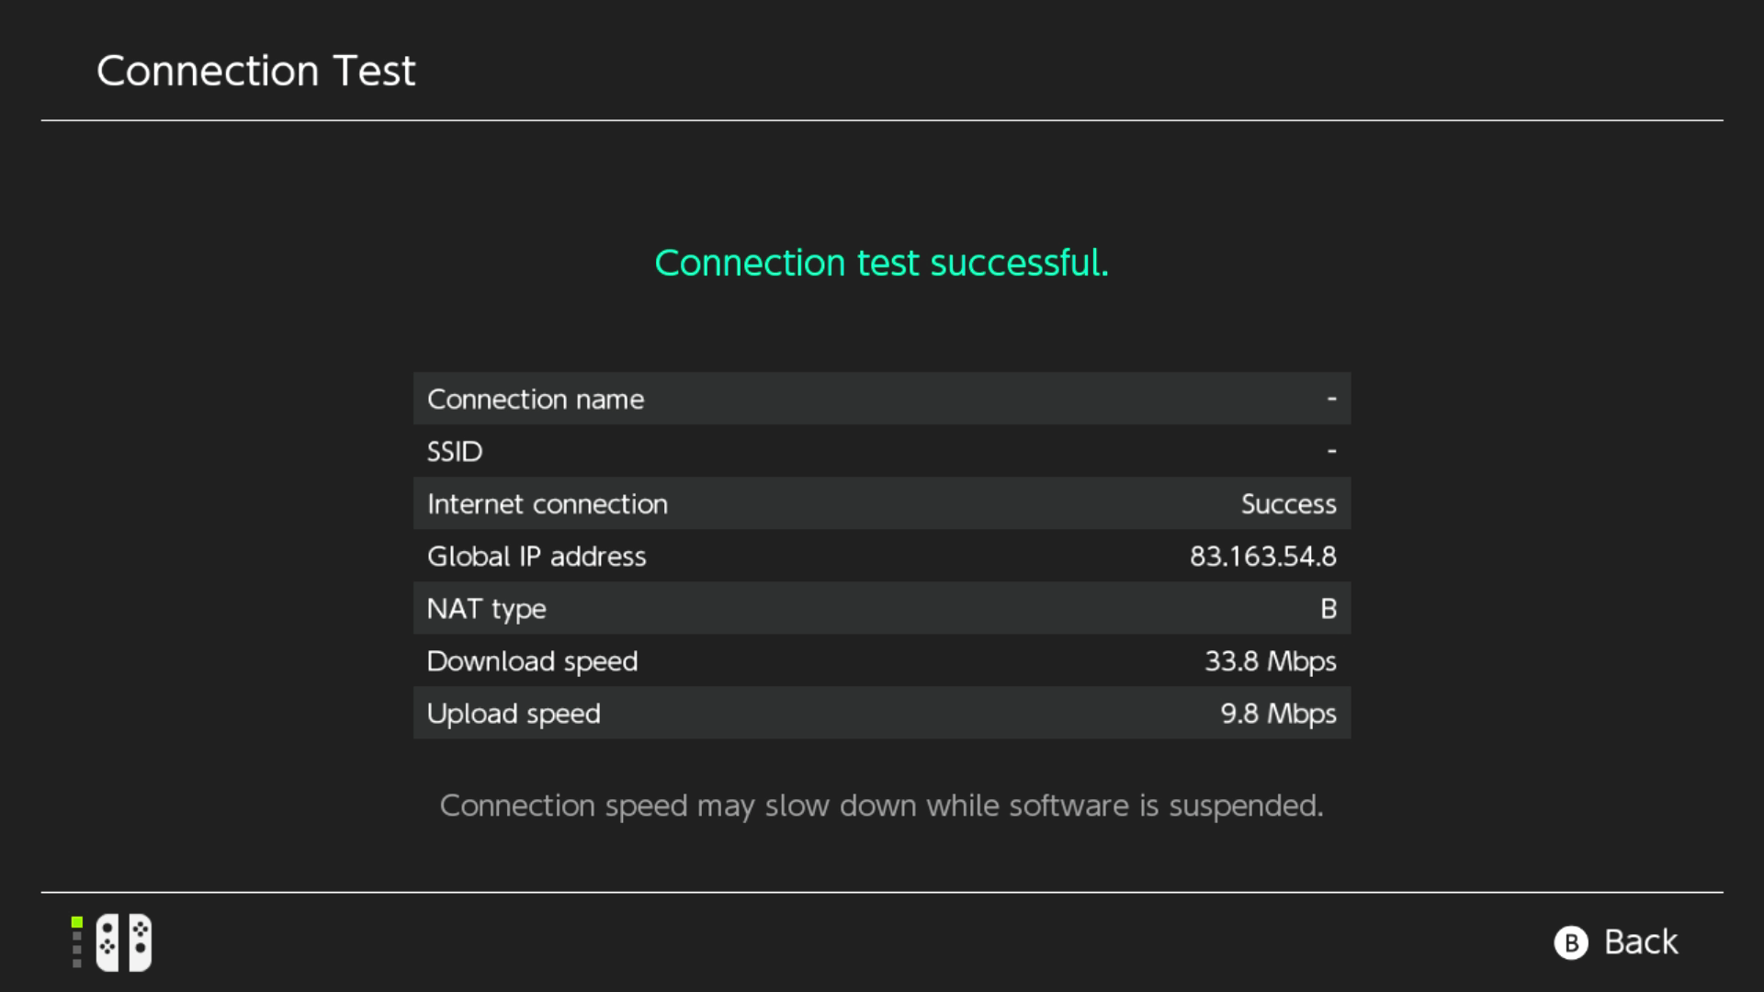1764x992 pixels.
Task: Select the Download speed row label
Action: (x=532, y=661)
